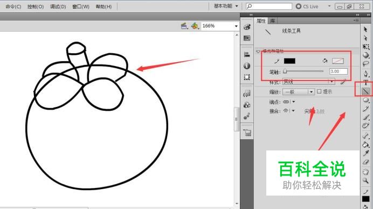373x209 pixels.
Task: Open the 控制(O) menu
Action: pyautogui.click(x=36, y=6)
